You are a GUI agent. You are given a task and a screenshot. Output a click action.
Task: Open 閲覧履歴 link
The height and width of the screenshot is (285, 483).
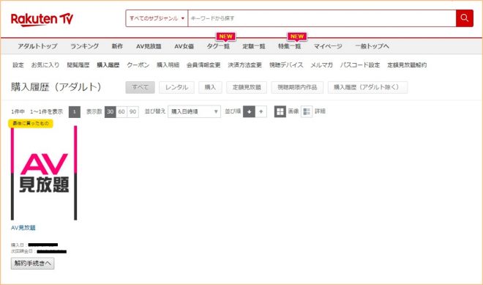pyautogui.click(x=78, y=65)
